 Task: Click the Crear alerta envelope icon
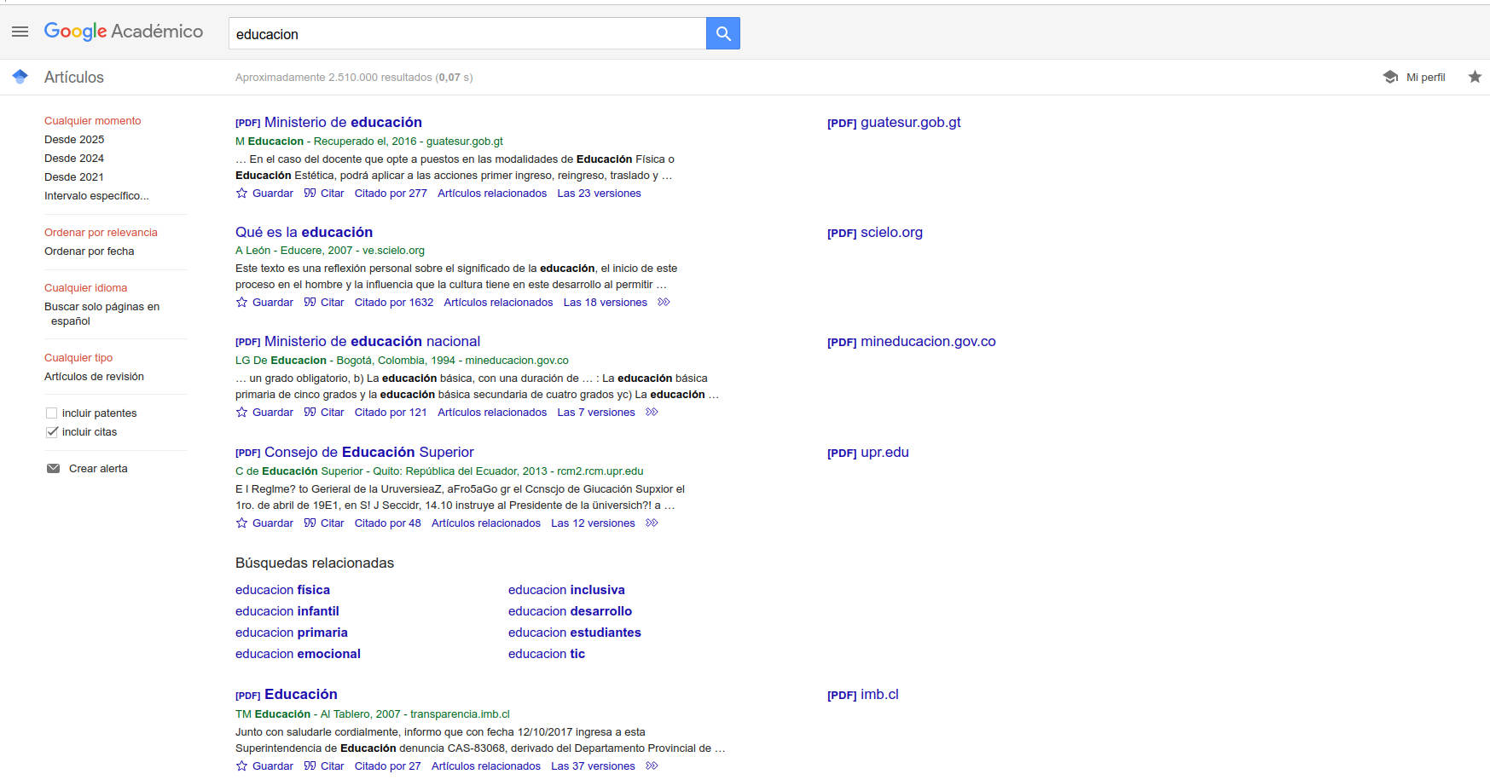click(53, 469)
